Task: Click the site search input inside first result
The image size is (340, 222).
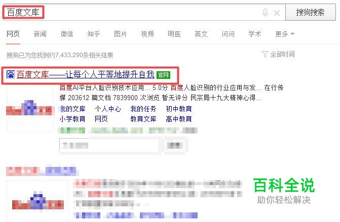Action: point(109,145)
